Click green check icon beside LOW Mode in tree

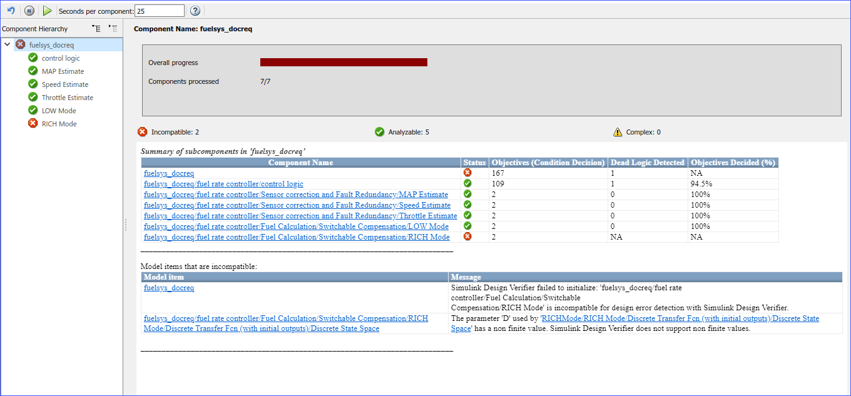(33, 110)
